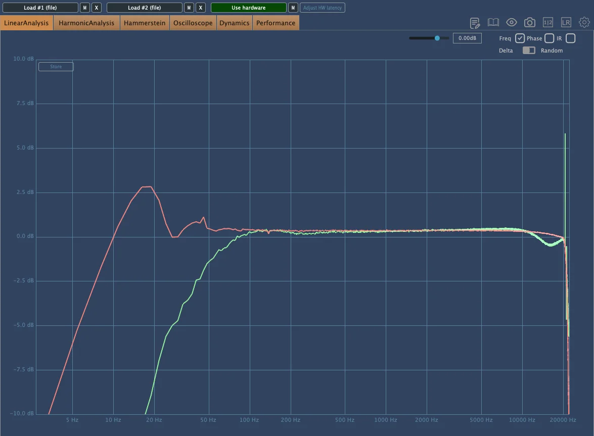Take a screenshot with camera icon
Image resolution: width=594 pixels, height=436 pixels.
pyautogui.click(x=529, y=22)
